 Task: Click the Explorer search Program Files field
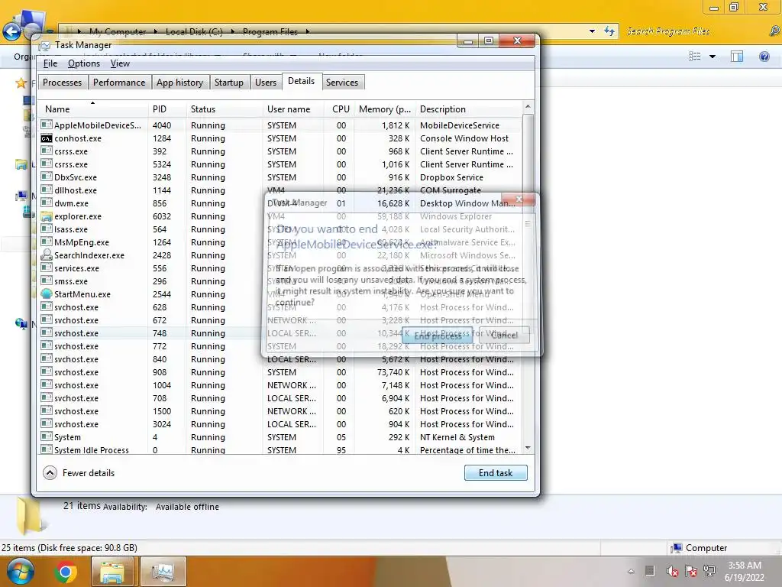[x=696, y=31]
